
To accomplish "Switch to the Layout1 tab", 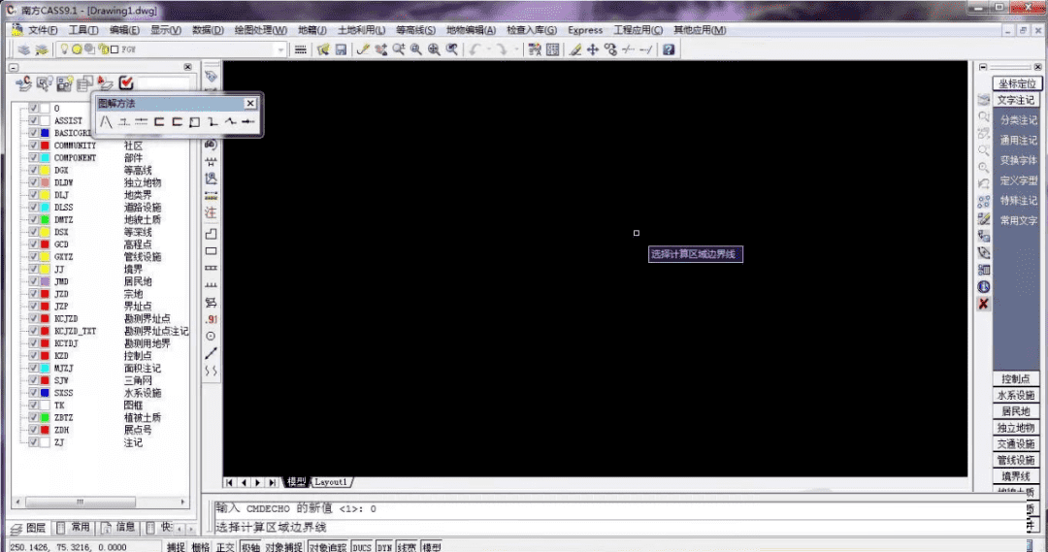I will point(331,482).
